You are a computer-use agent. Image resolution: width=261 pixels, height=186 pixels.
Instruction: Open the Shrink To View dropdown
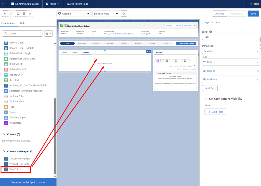click(x=106, y=14)
